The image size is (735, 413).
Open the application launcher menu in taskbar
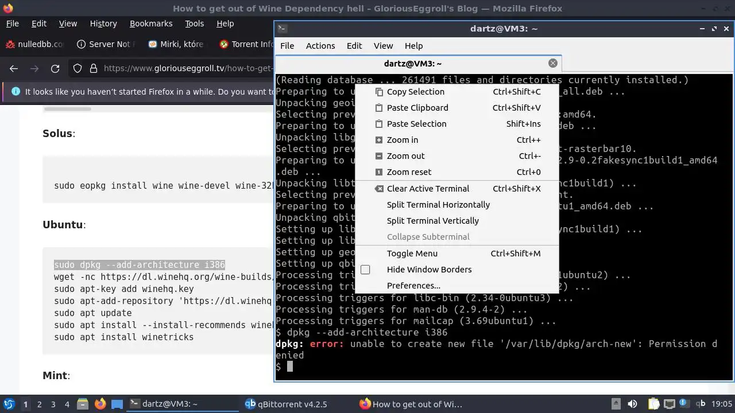click(x=9, y=404)
